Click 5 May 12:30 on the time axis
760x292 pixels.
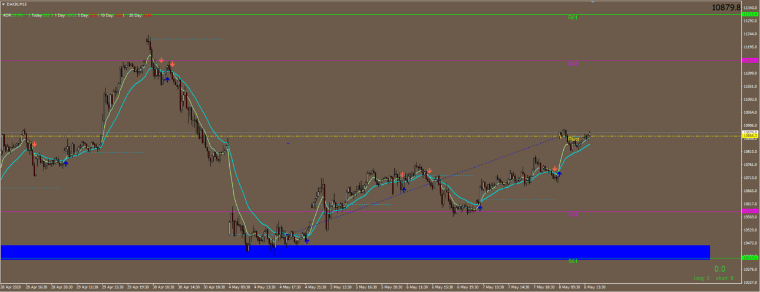tap(342, 288)
